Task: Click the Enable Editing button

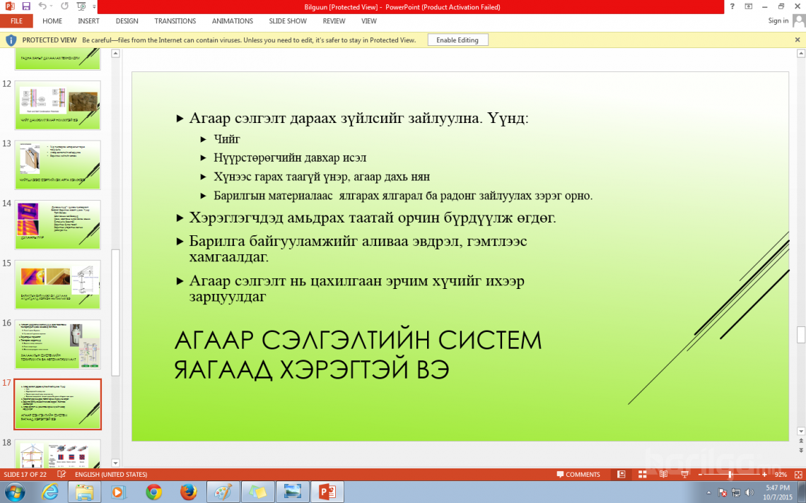Action: 457,40
